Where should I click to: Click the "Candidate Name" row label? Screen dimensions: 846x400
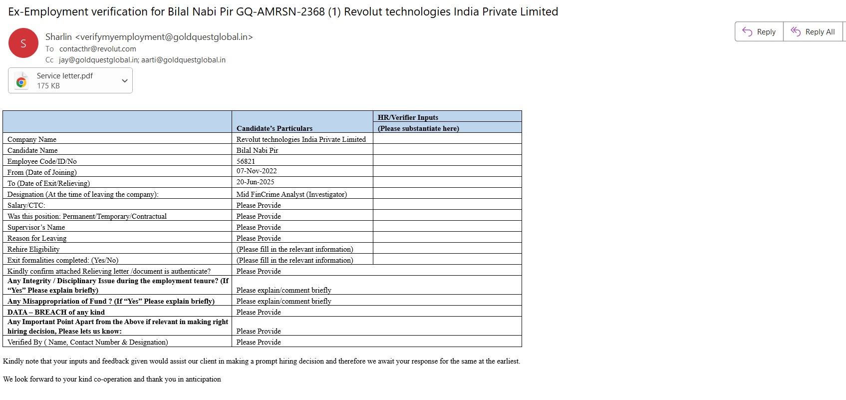tap(32, 150)
